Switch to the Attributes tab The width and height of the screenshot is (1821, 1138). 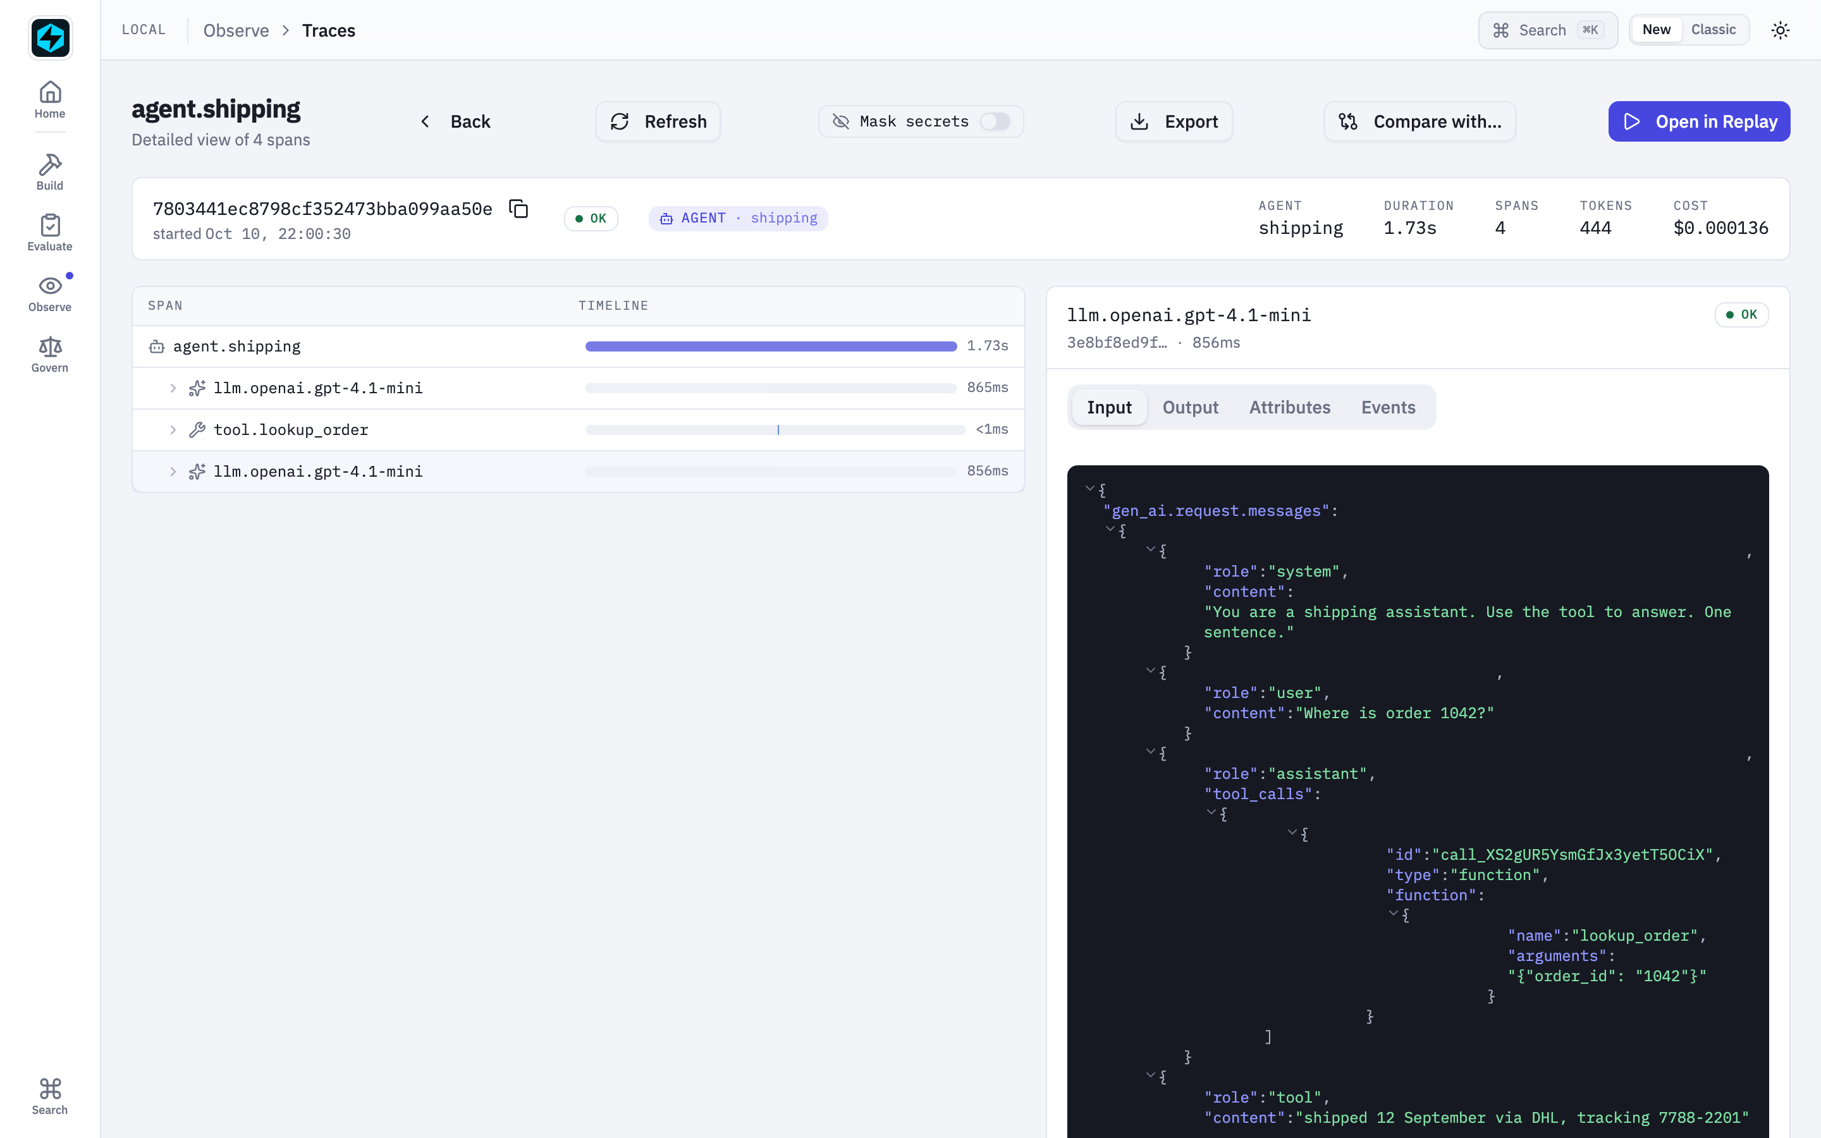(x=1289, y=407)
